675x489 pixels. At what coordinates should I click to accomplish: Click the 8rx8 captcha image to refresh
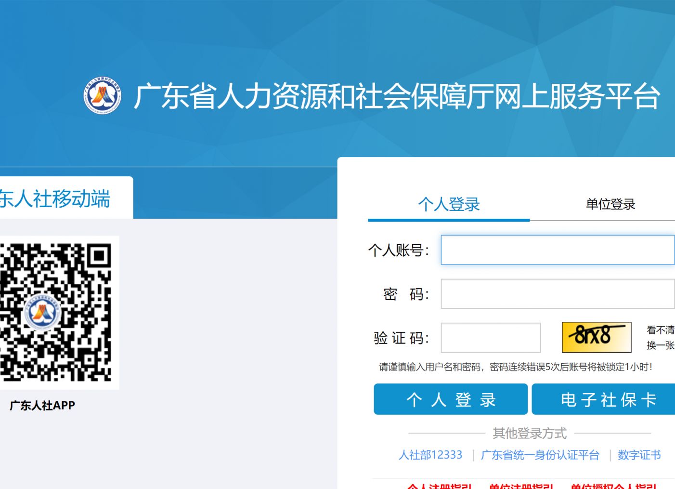click(596, 337)
